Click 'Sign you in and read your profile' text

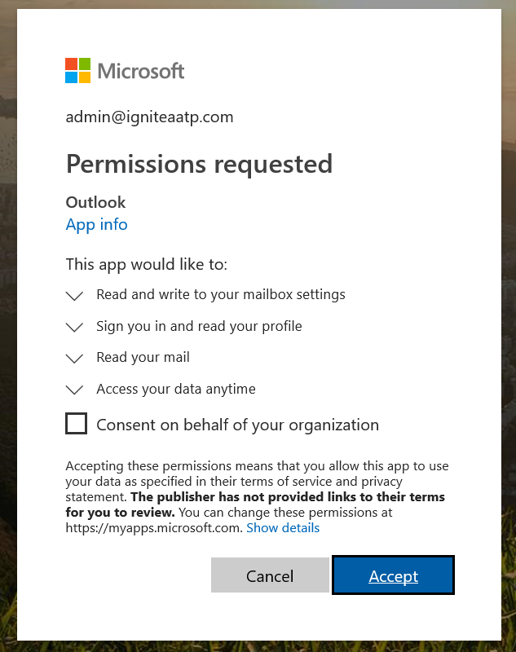pos(199,326)
